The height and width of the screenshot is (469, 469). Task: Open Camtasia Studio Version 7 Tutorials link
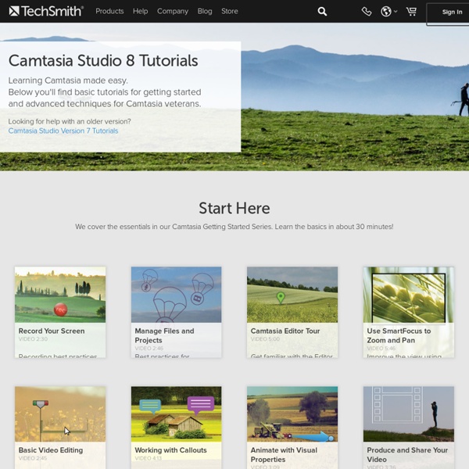point(63,131)
